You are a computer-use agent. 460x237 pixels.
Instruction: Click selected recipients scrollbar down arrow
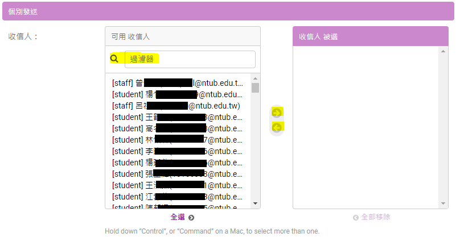pyautogui.click(x=443, y=203)
